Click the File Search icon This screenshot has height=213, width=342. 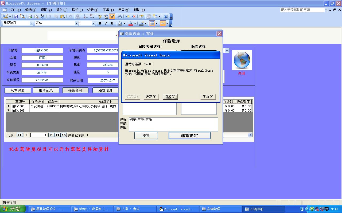point(22,17)
